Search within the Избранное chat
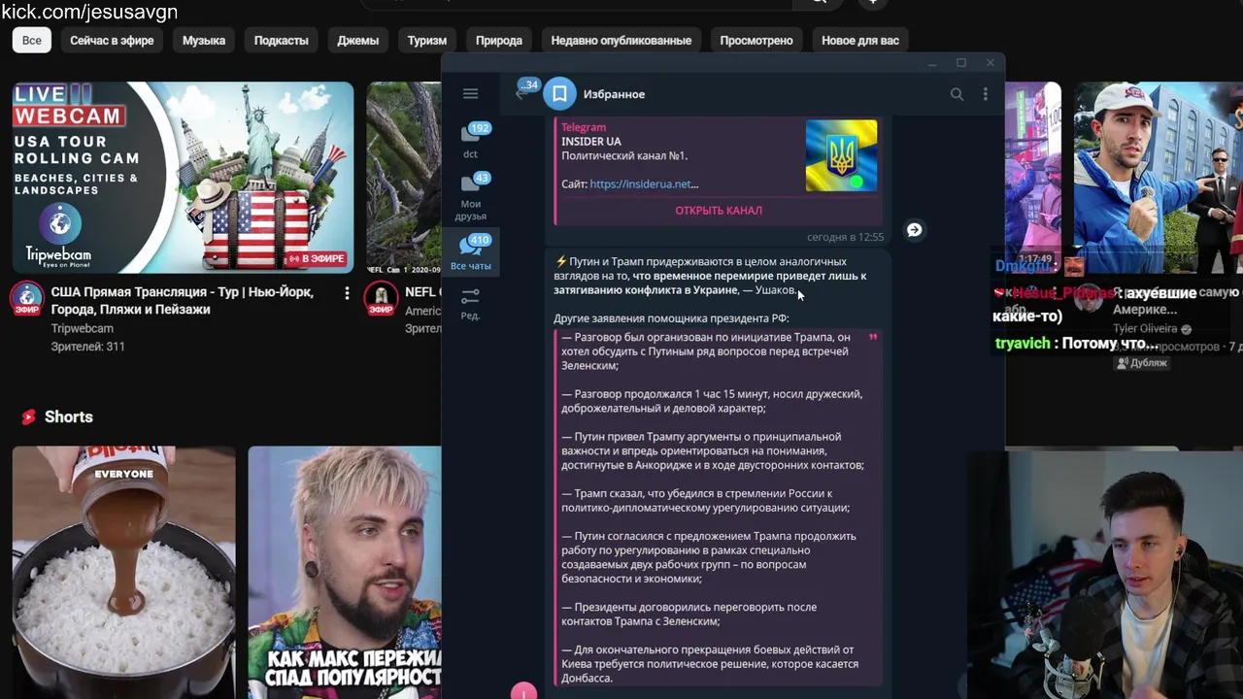The image size is (1243, 699). 957,94
